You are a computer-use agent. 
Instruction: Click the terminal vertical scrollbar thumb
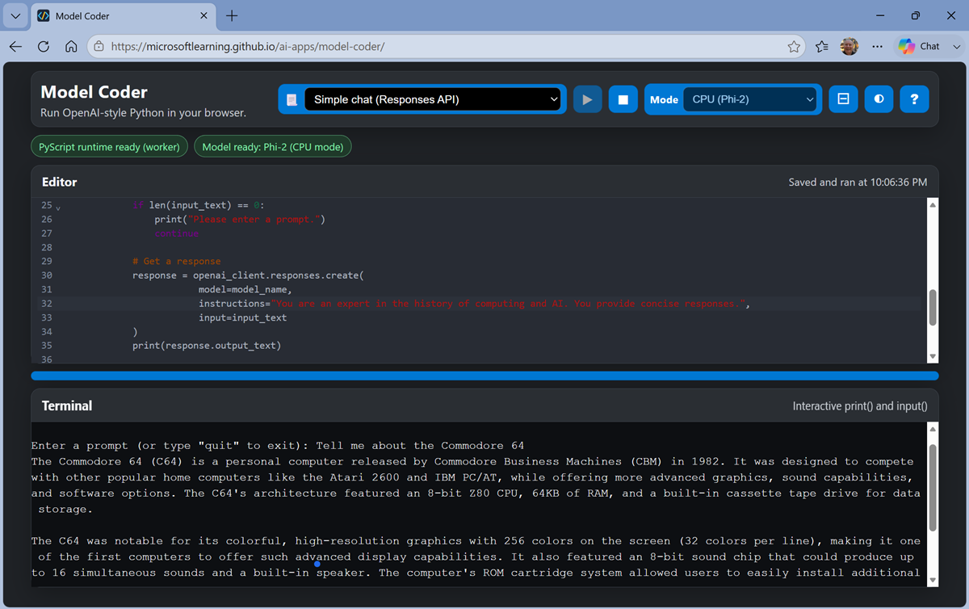pyautogui.click(x=933, y=487)
